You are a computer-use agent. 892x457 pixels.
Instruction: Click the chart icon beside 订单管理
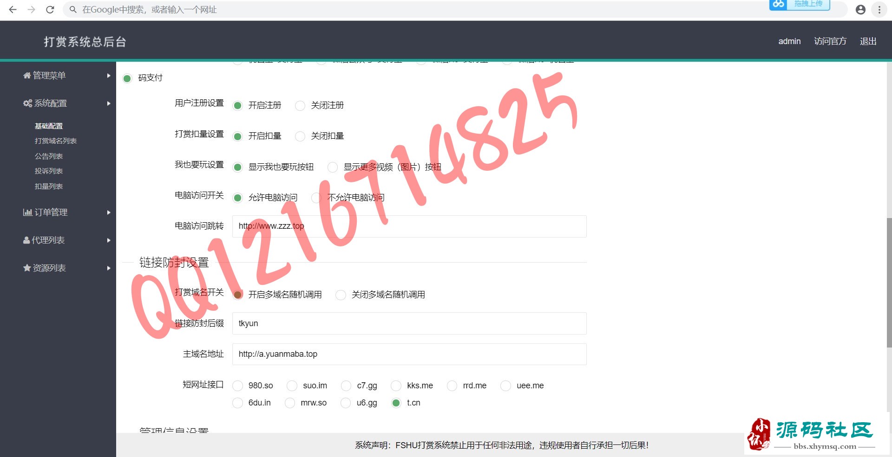tap(27, 212)
